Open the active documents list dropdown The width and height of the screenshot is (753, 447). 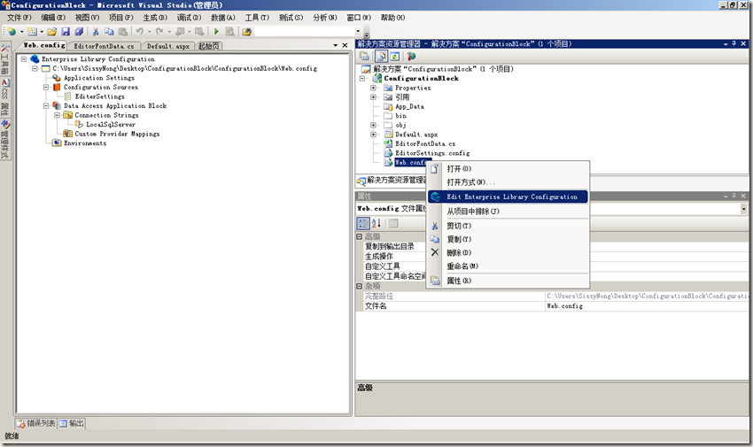click(336, 45)
